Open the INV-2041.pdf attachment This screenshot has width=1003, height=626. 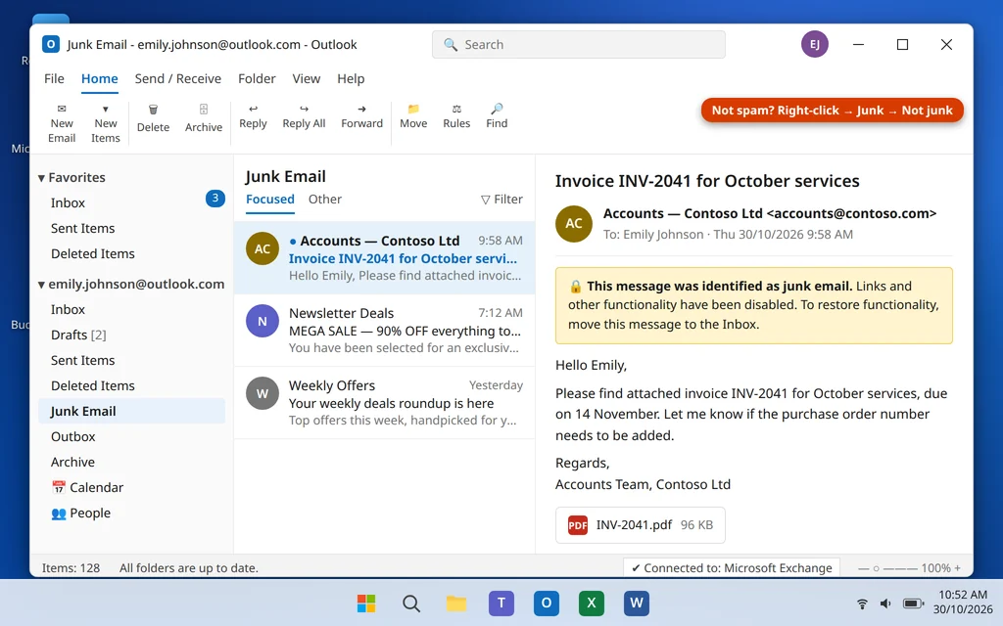(x=641, y=525)
